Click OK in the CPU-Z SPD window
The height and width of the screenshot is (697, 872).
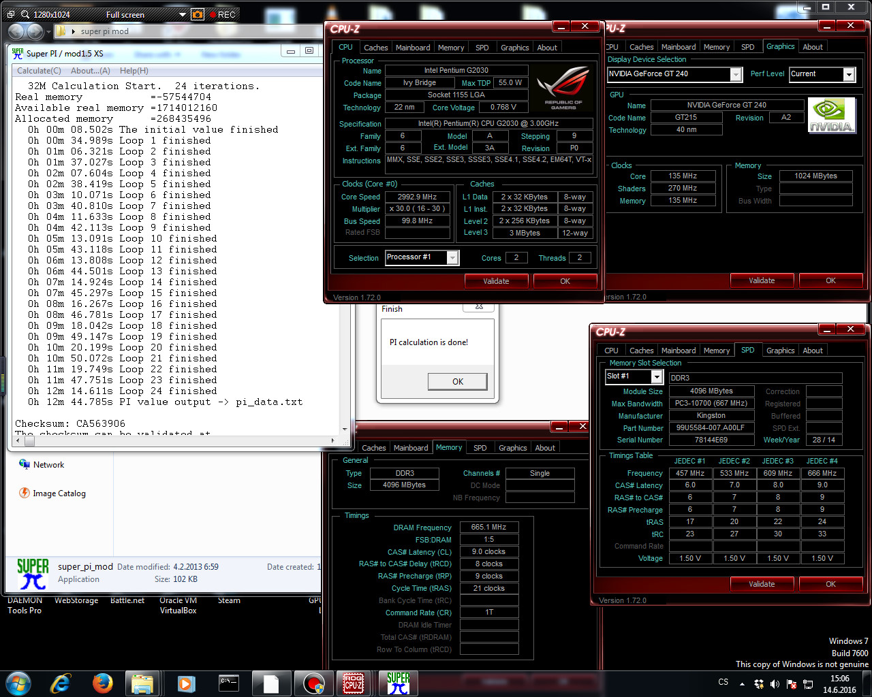tap(830, 584)
